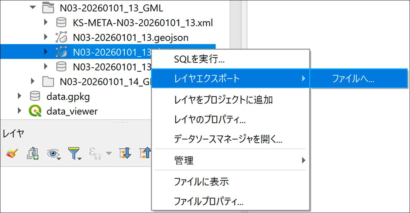Open the layer style manager brush icon
This screenshot has height=213, width=410.
pos(12,153)
